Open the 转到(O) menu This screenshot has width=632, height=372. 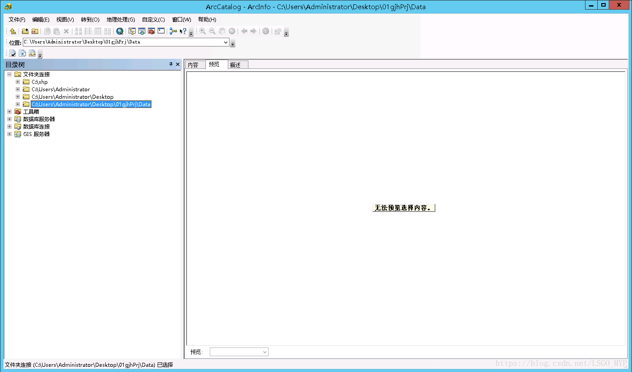(x=90, y=20)
